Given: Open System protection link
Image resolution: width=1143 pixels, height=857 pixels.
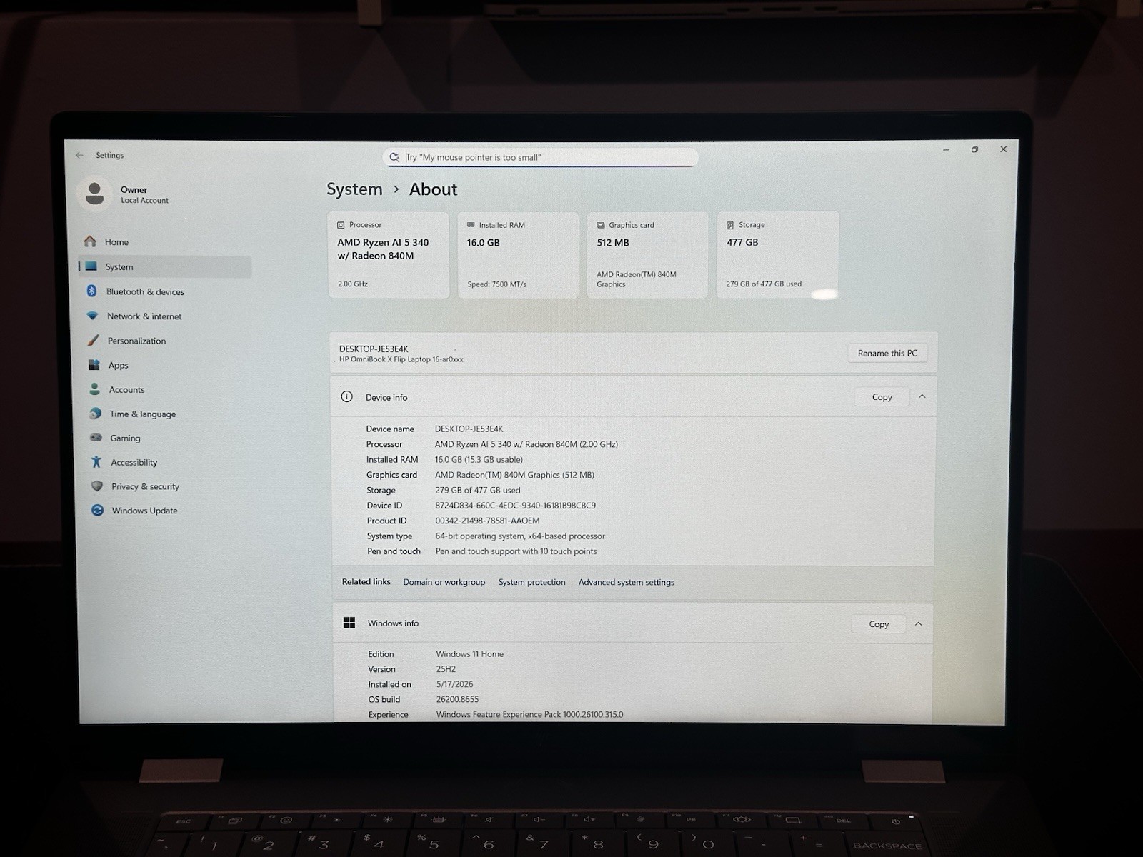Looking at the screenshot, I should point(531,582).
